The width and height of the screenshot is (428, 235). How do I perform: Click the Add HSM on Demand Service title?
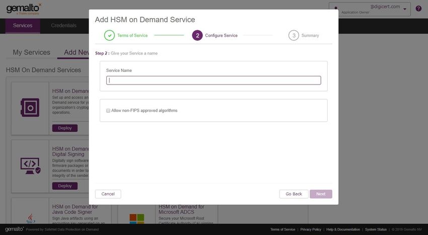point(145,20)
